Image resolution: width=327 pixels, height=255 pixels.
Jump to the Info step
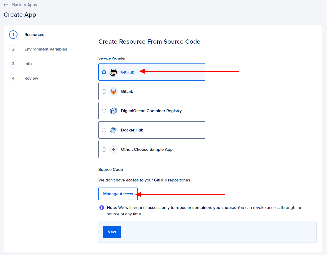coord(28,64)
